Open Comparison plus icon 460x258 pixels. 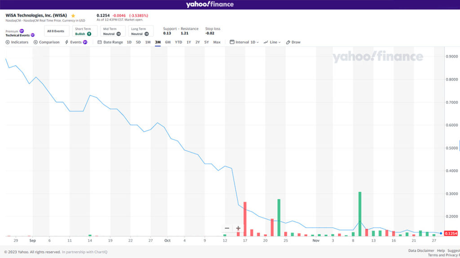pyautogui.click(x=35, y=42)
